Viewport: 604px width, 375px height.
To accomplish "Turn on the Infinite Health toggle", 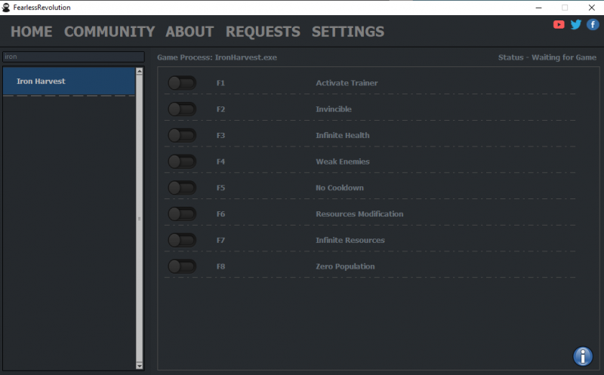I will [182, 135].
